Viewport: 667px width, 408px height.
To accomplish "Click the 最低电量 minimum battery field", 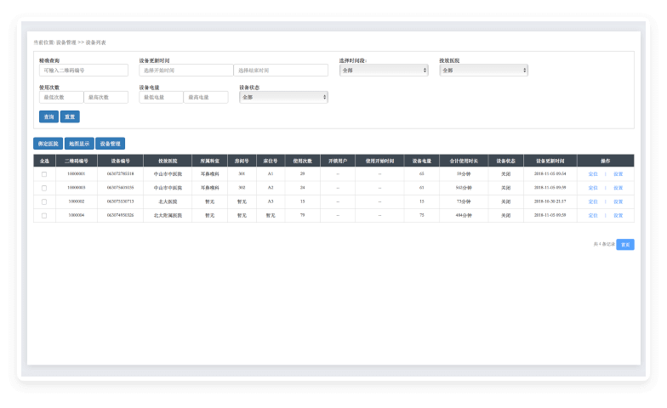I will click(161, 98).
